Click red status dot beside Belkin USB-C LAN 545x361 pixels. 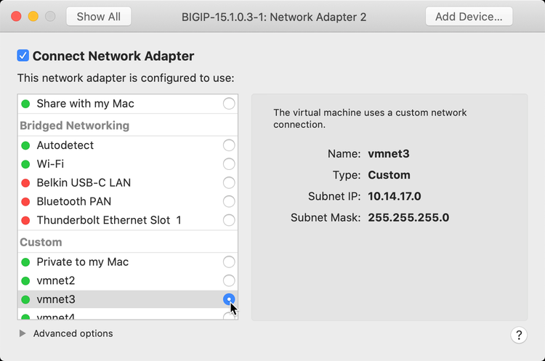[x=25, y=183]
